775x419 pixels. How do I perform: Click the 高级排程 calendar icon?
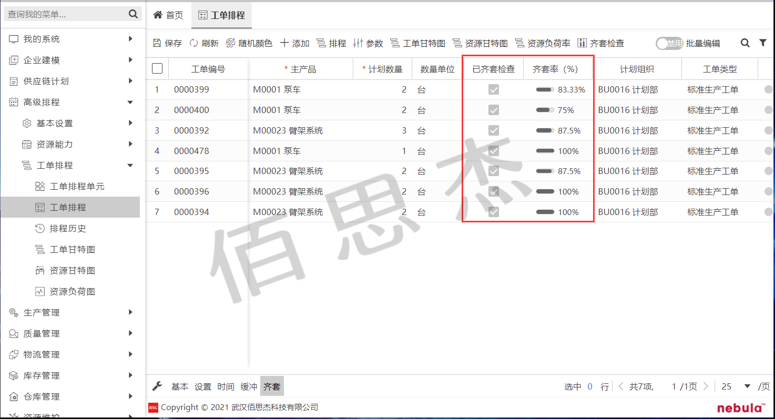pyautogui.click(x=14, y=103)
